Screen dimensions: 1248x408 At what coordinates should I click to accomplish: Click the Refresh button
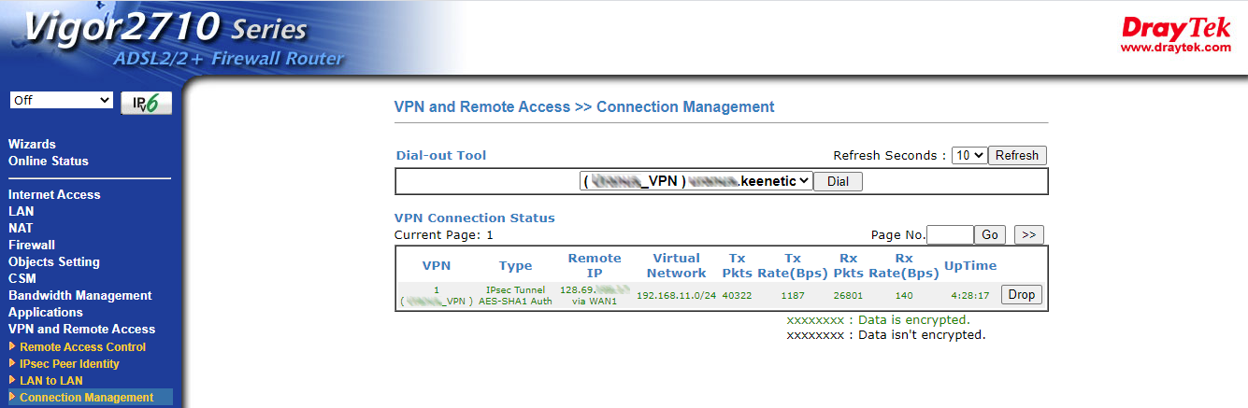point(1017,156)
